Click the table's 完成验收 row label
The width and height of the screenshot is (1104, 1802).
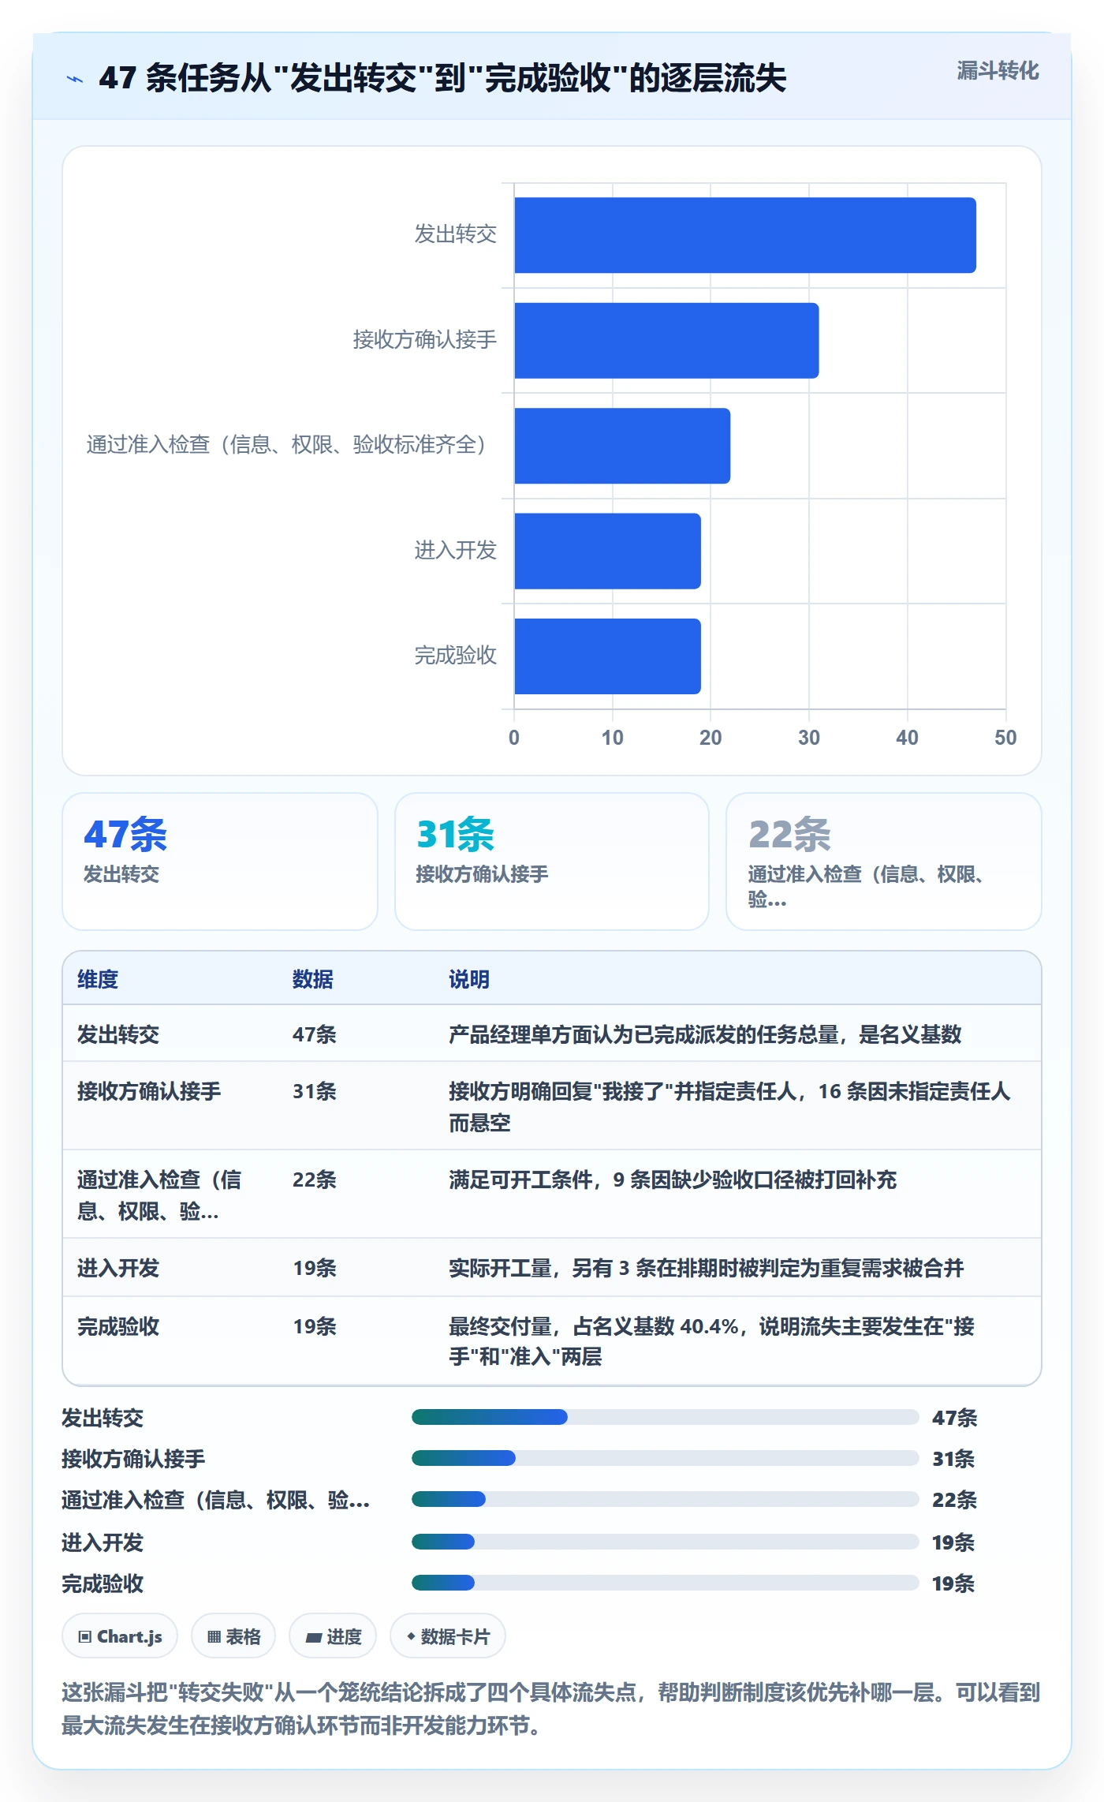118,1326
